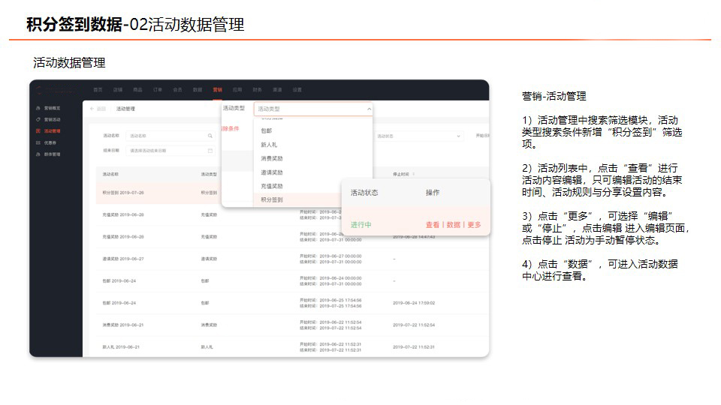
Task: Click the 营销活动 tag icon in sidebar
Action: pos(38,119)
